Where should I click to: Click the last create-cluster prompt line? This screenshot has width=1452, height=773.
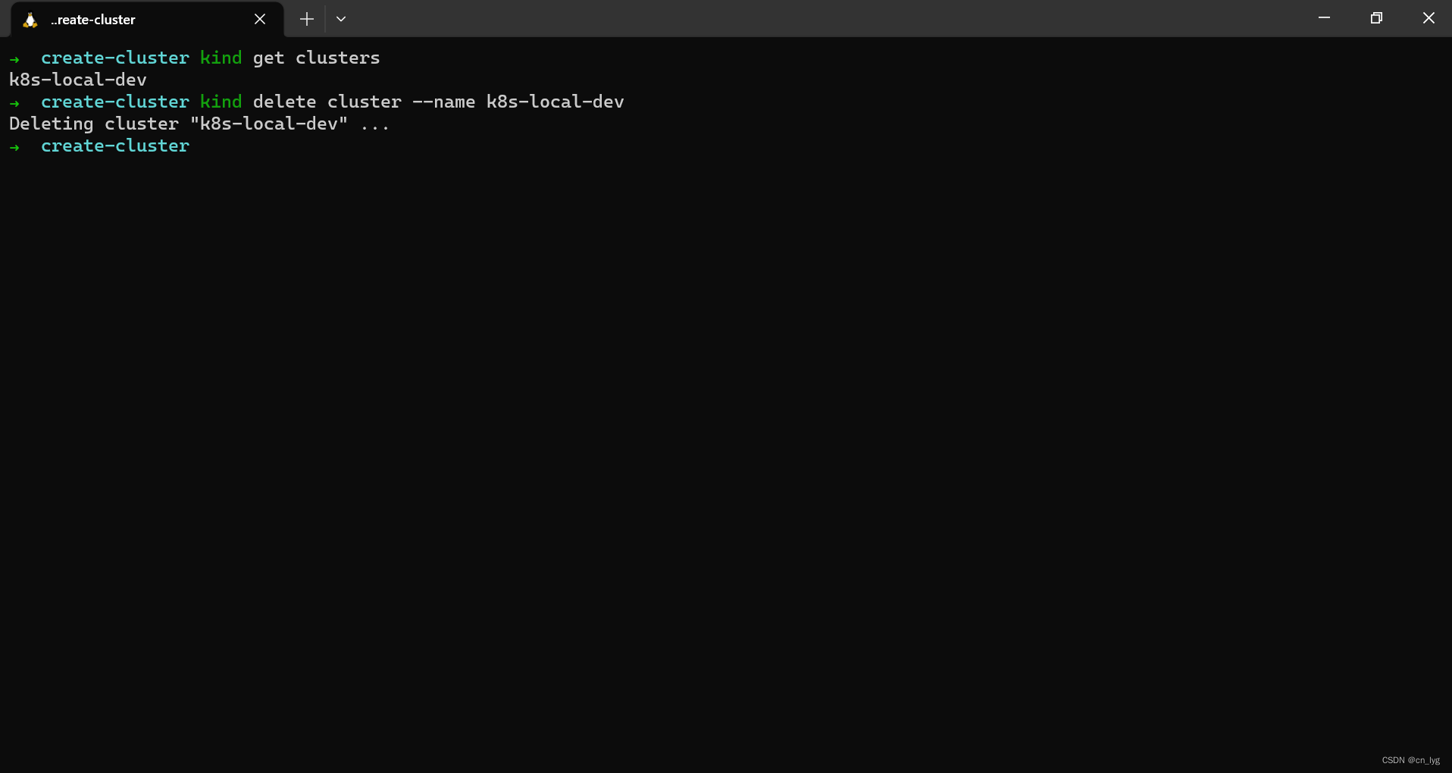coord(99,146)
